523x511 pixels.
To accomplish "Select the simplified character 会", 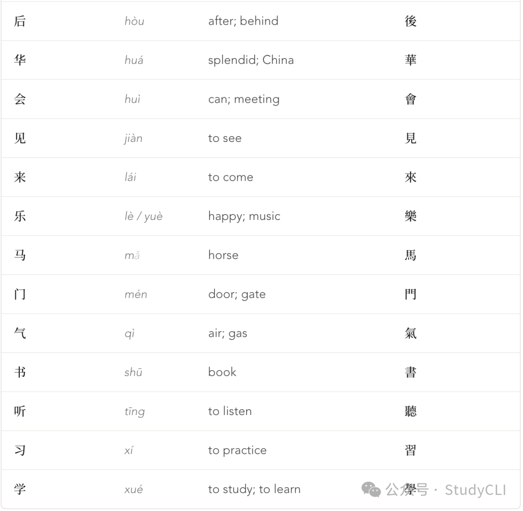I will 20,99.
